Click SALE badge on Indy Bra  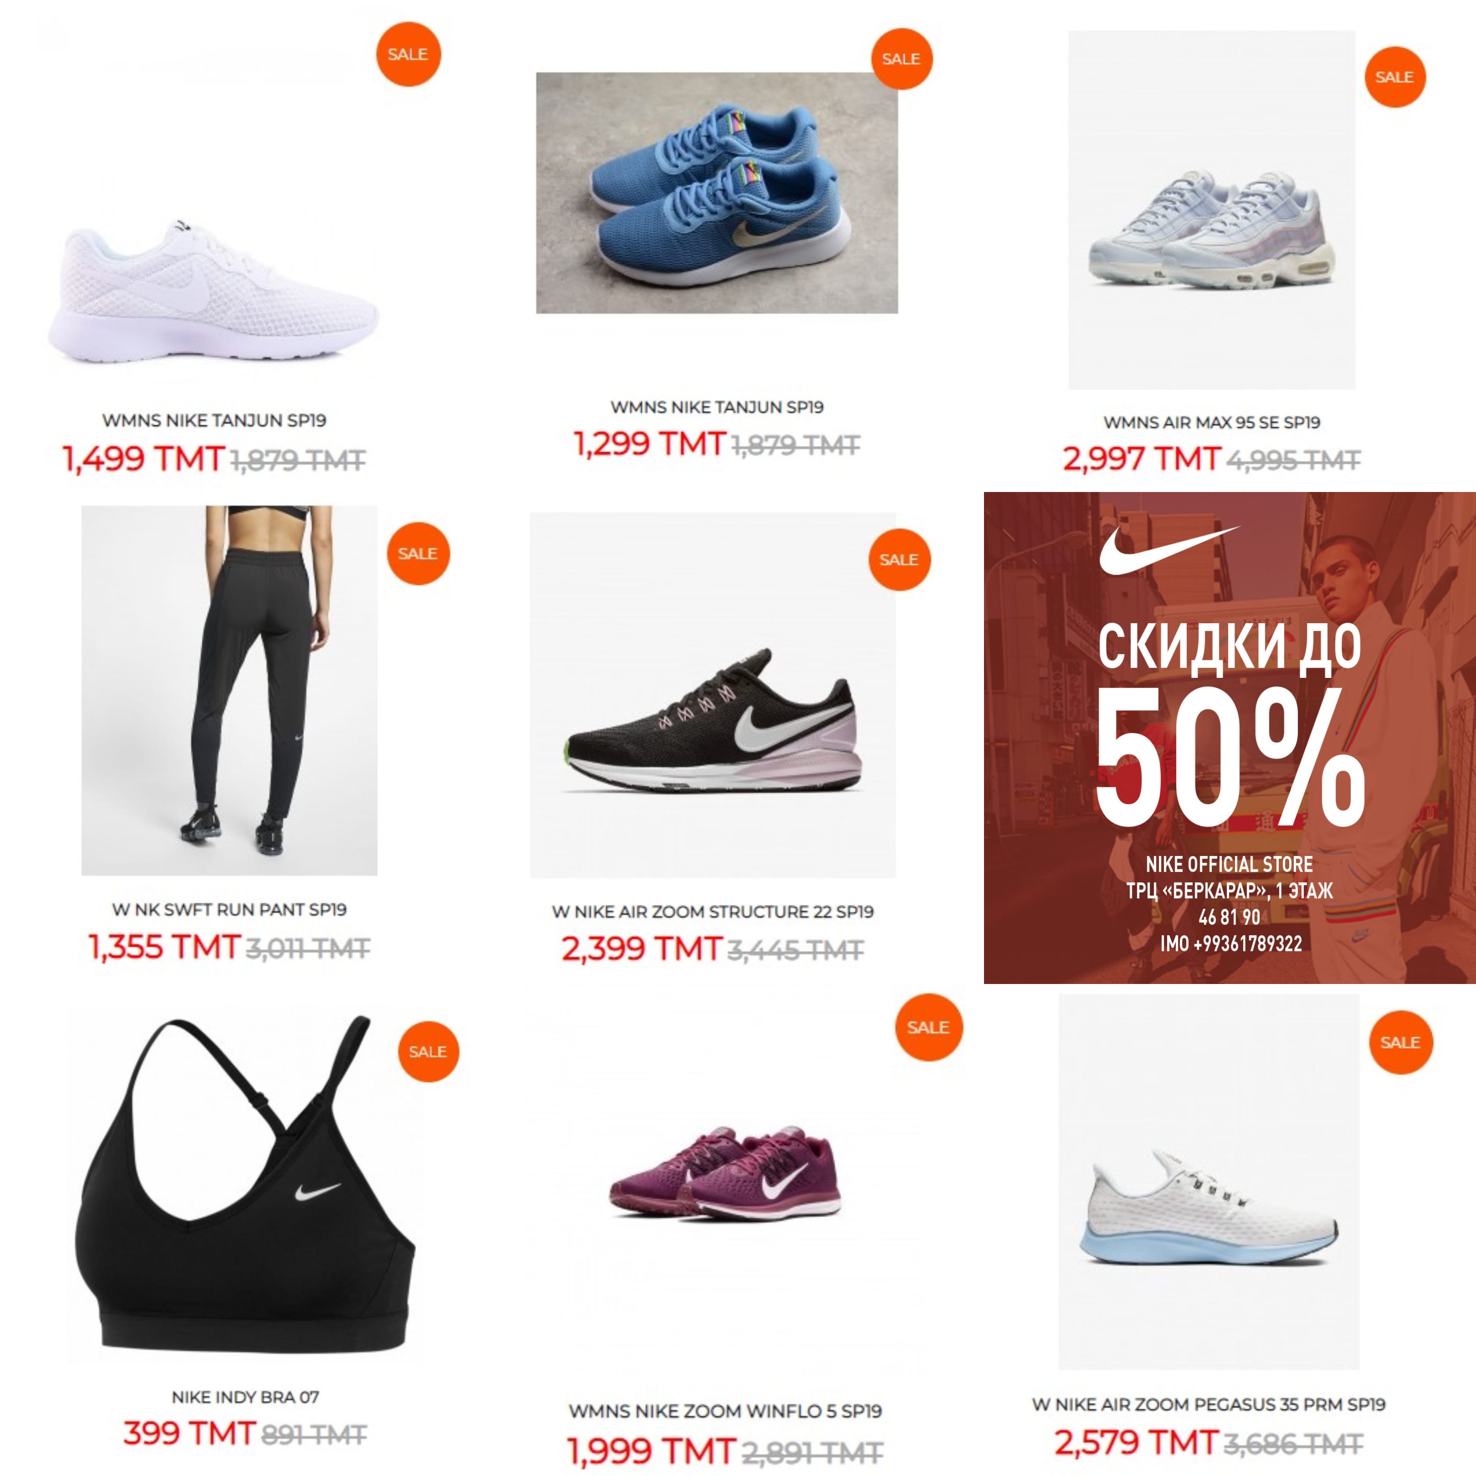click(x=428, y=1051)
